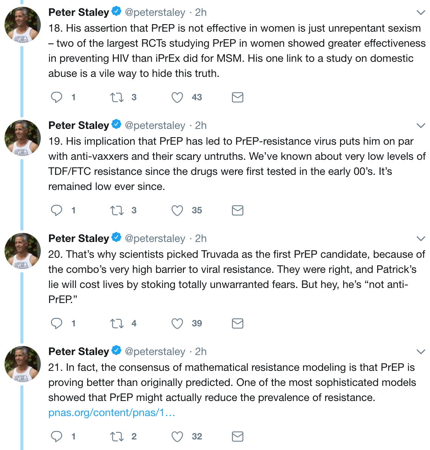Click @peterstaley handle on tweet 21
The height and width of the screenshot is (450, 430).
coord(155,352)
